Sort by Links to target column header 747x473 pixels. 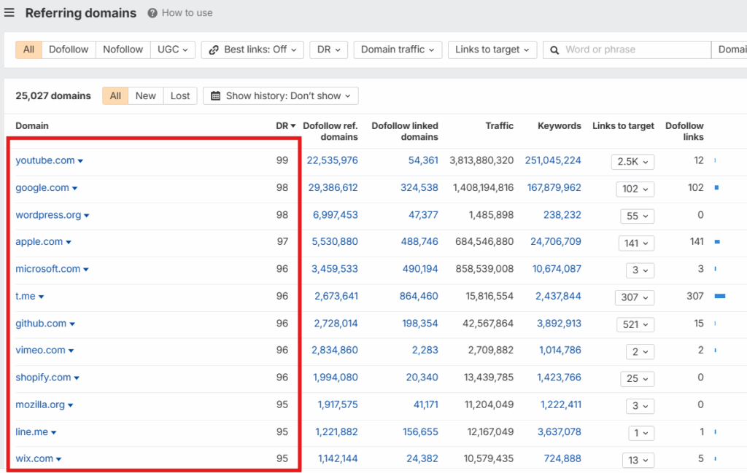[623, 125]
